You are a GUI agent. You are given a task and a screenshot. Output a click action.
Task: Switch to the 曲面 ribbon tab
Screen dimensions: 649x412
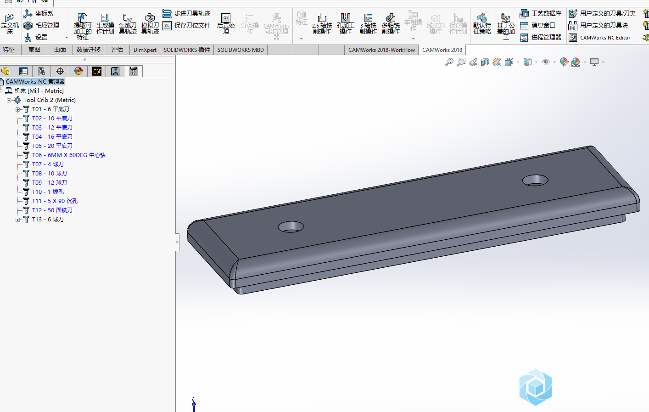click(60, 50)
